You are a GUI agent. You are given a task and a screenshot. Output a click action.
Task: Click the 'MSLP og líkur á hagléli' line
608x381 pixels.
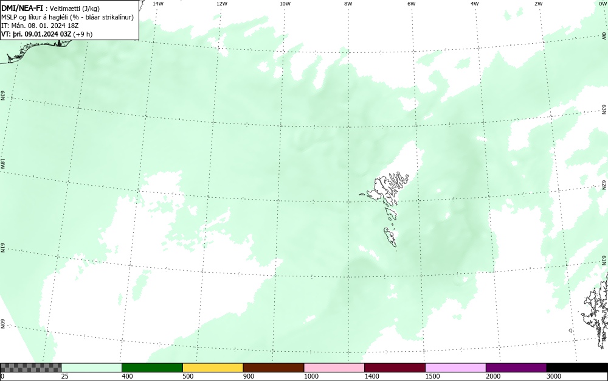click(x=67, y=17)
